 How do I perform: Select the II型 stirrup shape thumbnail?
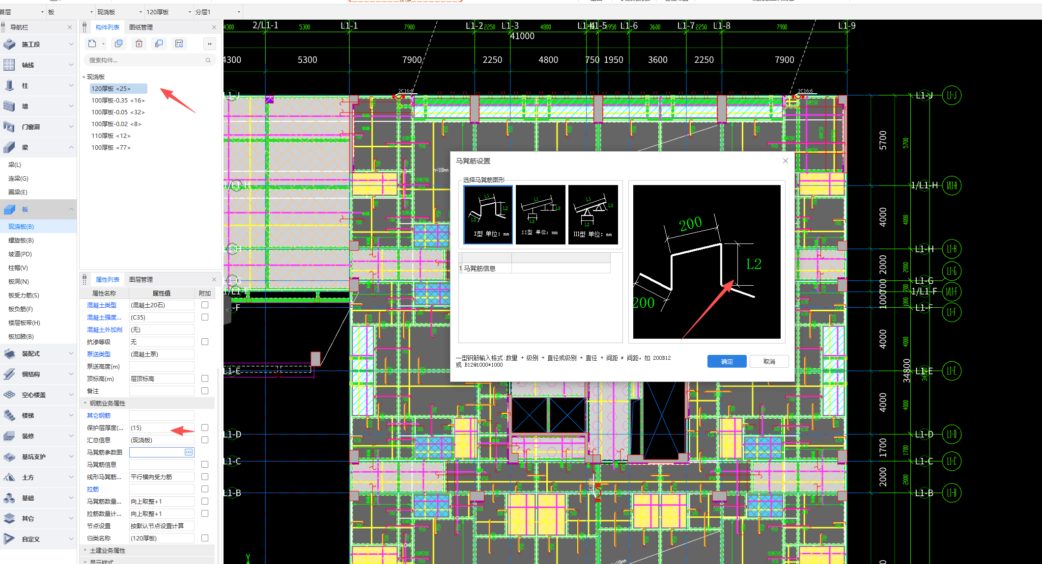tap(540, 214)
